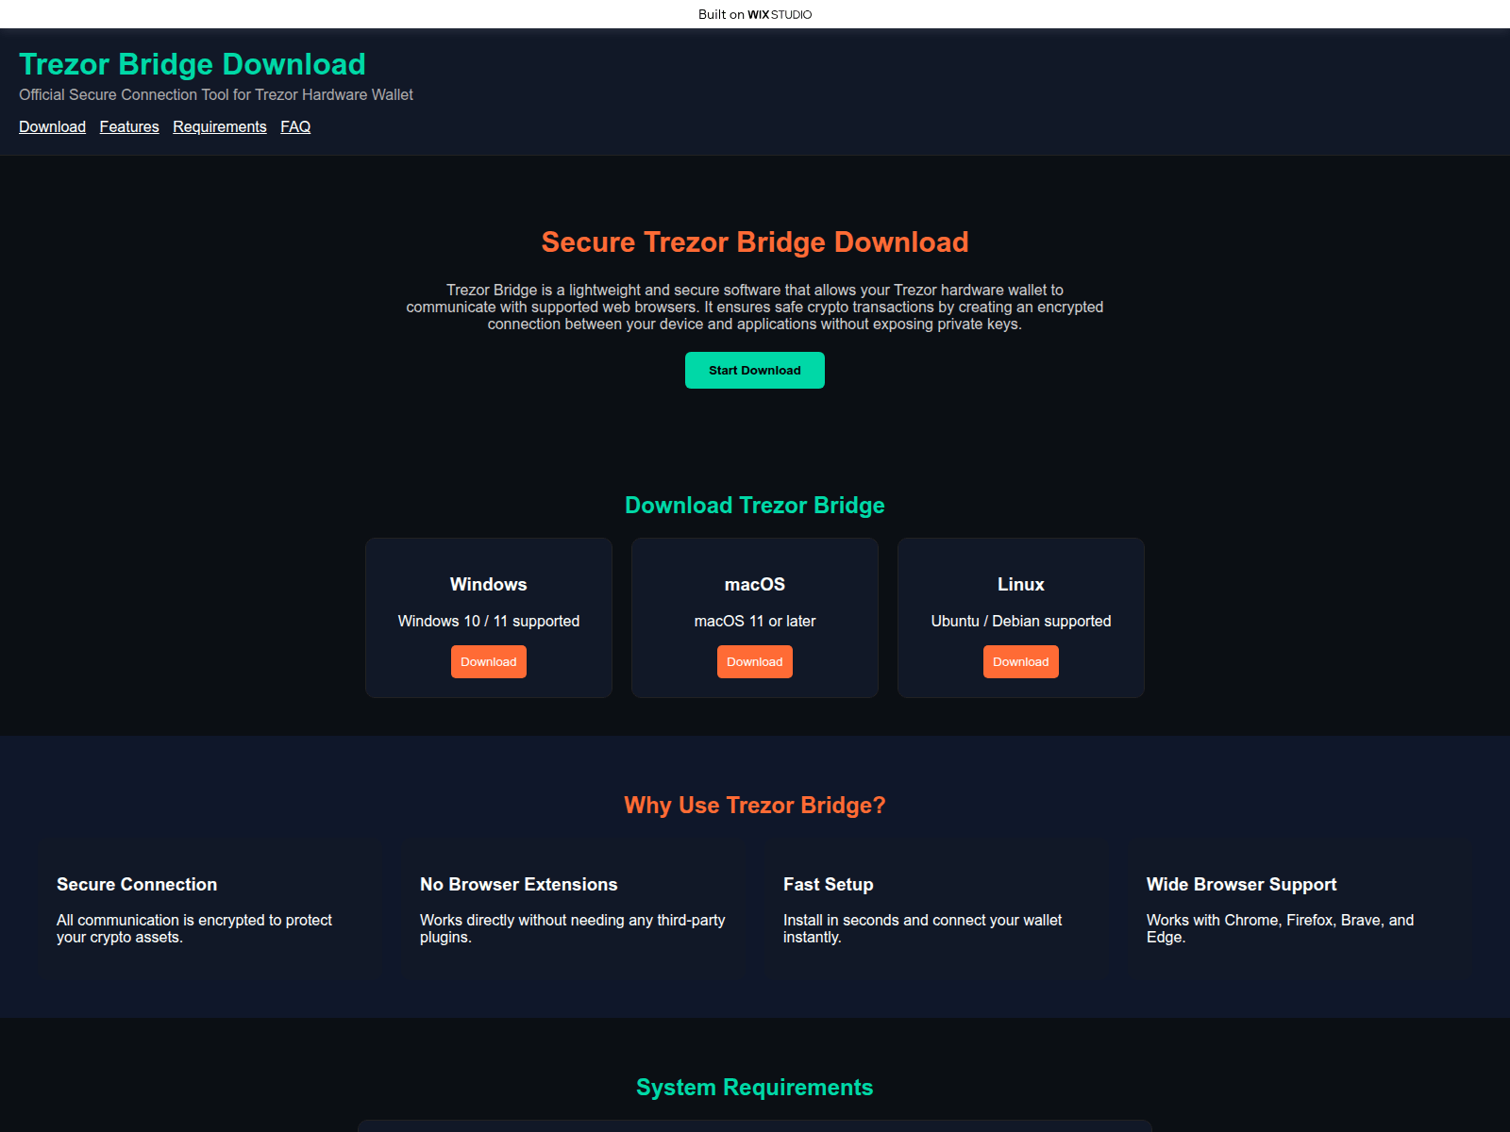This screenshot has height=1132, width=1510.
Task: Download Trezor Bridge for Windows
Action: click(x=488, y=661)
